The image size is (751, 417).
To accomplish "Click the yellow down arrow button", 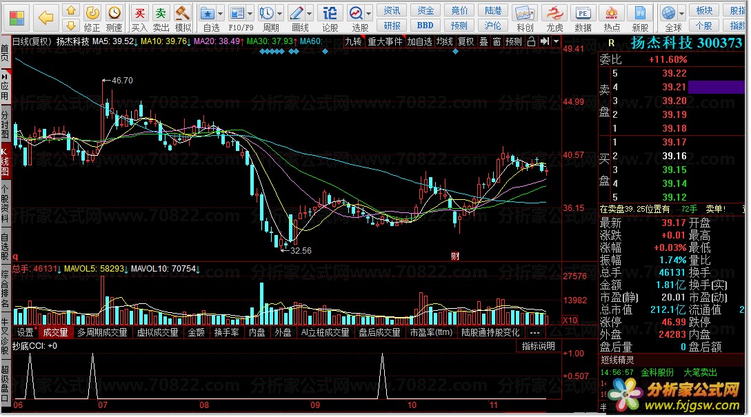I will (x=71, y=25).
